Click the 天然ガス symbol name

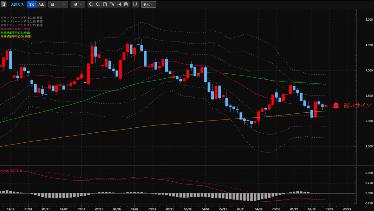click(x=17, y=4)
